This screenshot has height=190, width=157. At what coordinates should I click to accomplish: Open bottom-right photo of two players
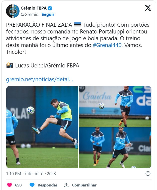click(115, 148)
